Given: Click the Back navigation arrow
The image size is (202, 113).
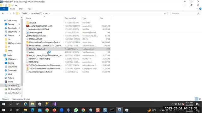Looking at the screenshot, I should tap(3, 13).
